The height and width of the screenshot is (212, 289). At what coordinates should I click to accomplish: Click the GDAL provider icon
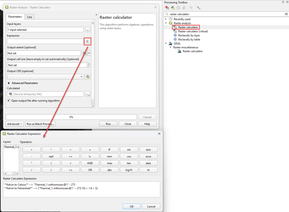pyautogui.click(x=171, y=44)
